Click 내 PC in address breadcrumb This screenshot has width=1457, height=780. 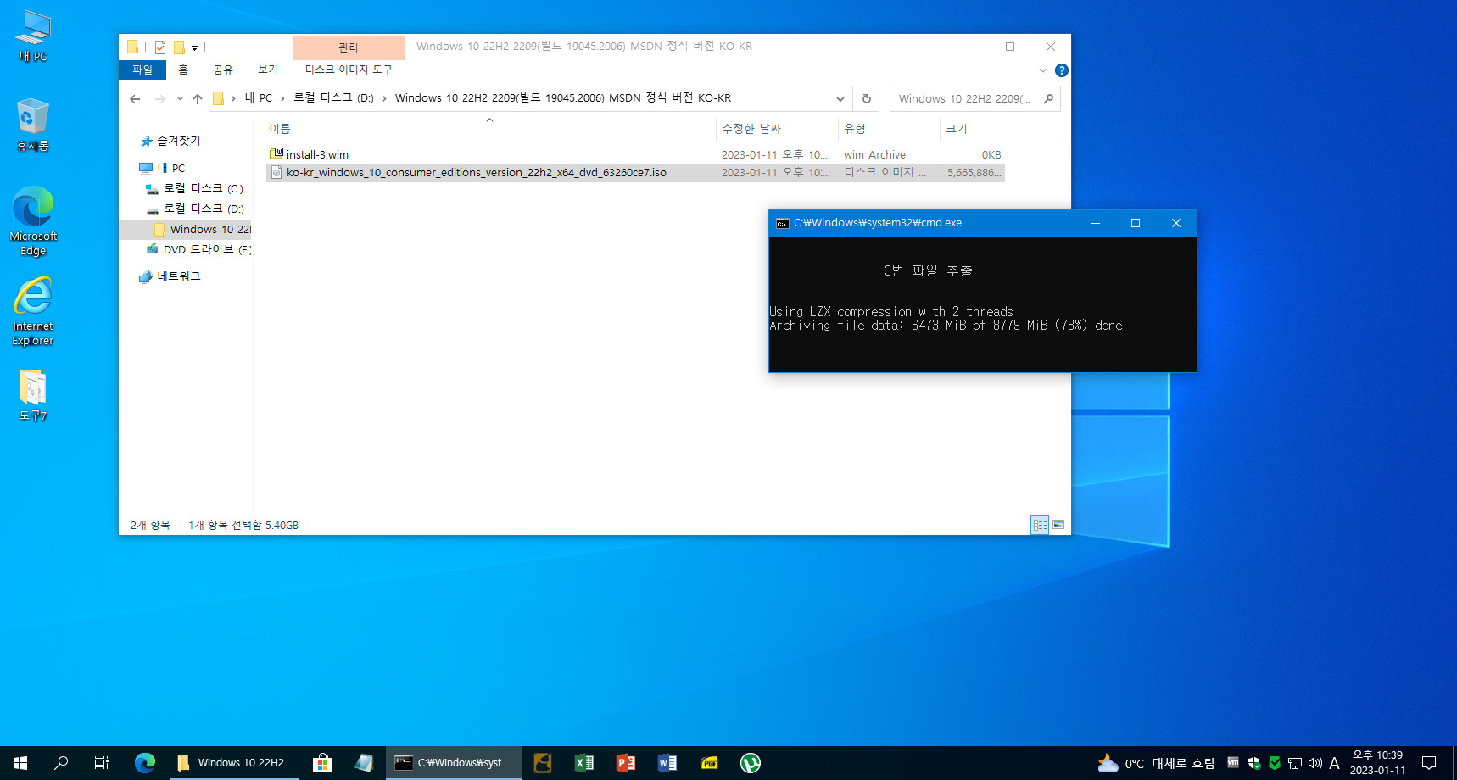click(x=259, y=98)
